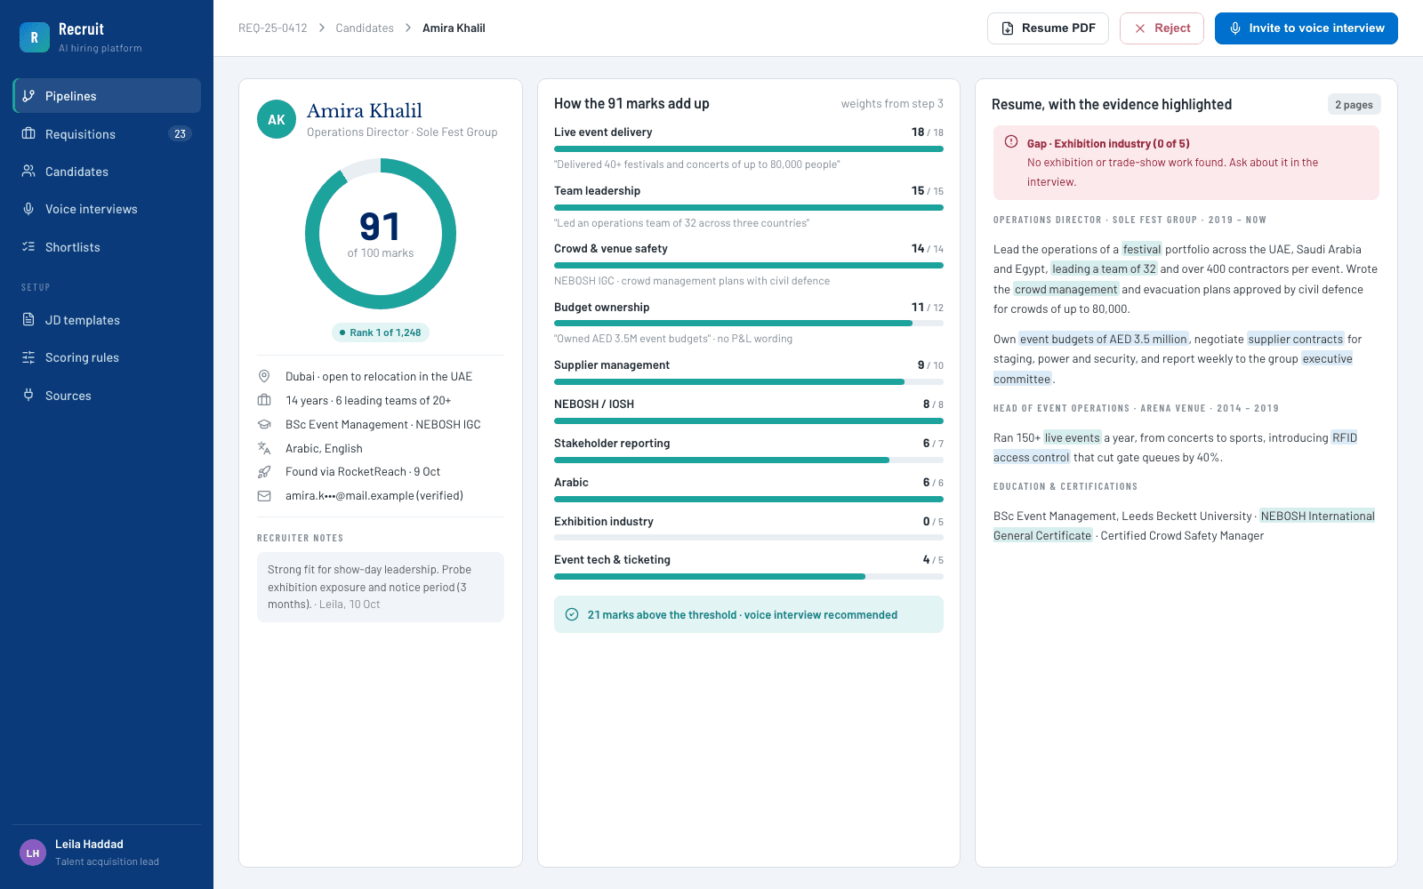Click the check circle icon in threshold banner
Screen dimensions: 1423x889
click(572, 614)
